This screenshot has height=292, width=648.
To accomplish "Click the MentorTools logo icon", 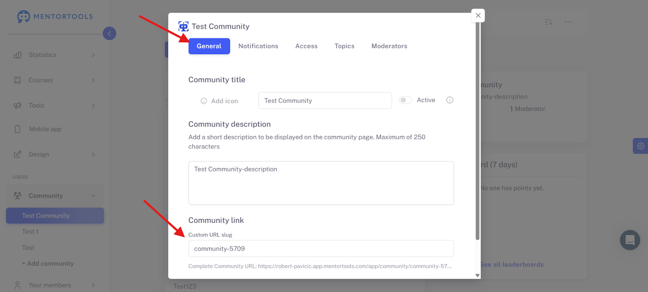I will (x=23, y=17).
